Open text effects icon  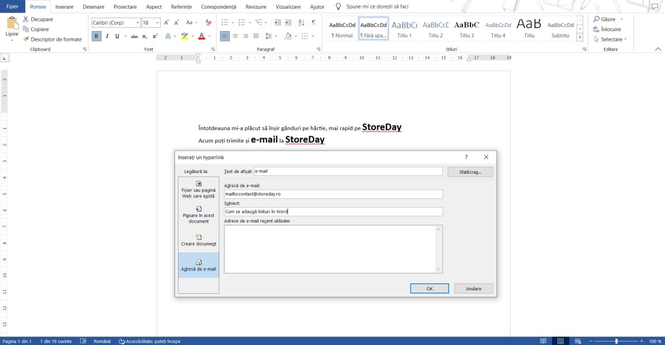(x=168, y=36)
